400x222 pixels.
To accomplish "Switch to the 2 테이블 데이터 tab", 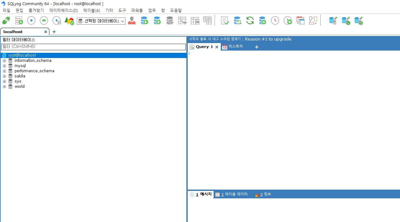I will coord(231,194).
